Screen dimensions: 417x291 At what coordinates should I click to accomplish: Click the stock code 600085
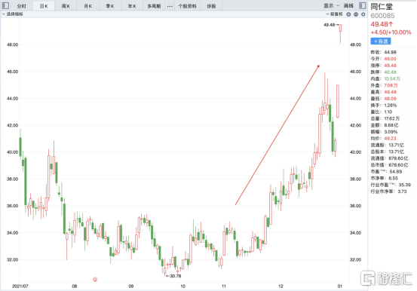tap(383, 16)
